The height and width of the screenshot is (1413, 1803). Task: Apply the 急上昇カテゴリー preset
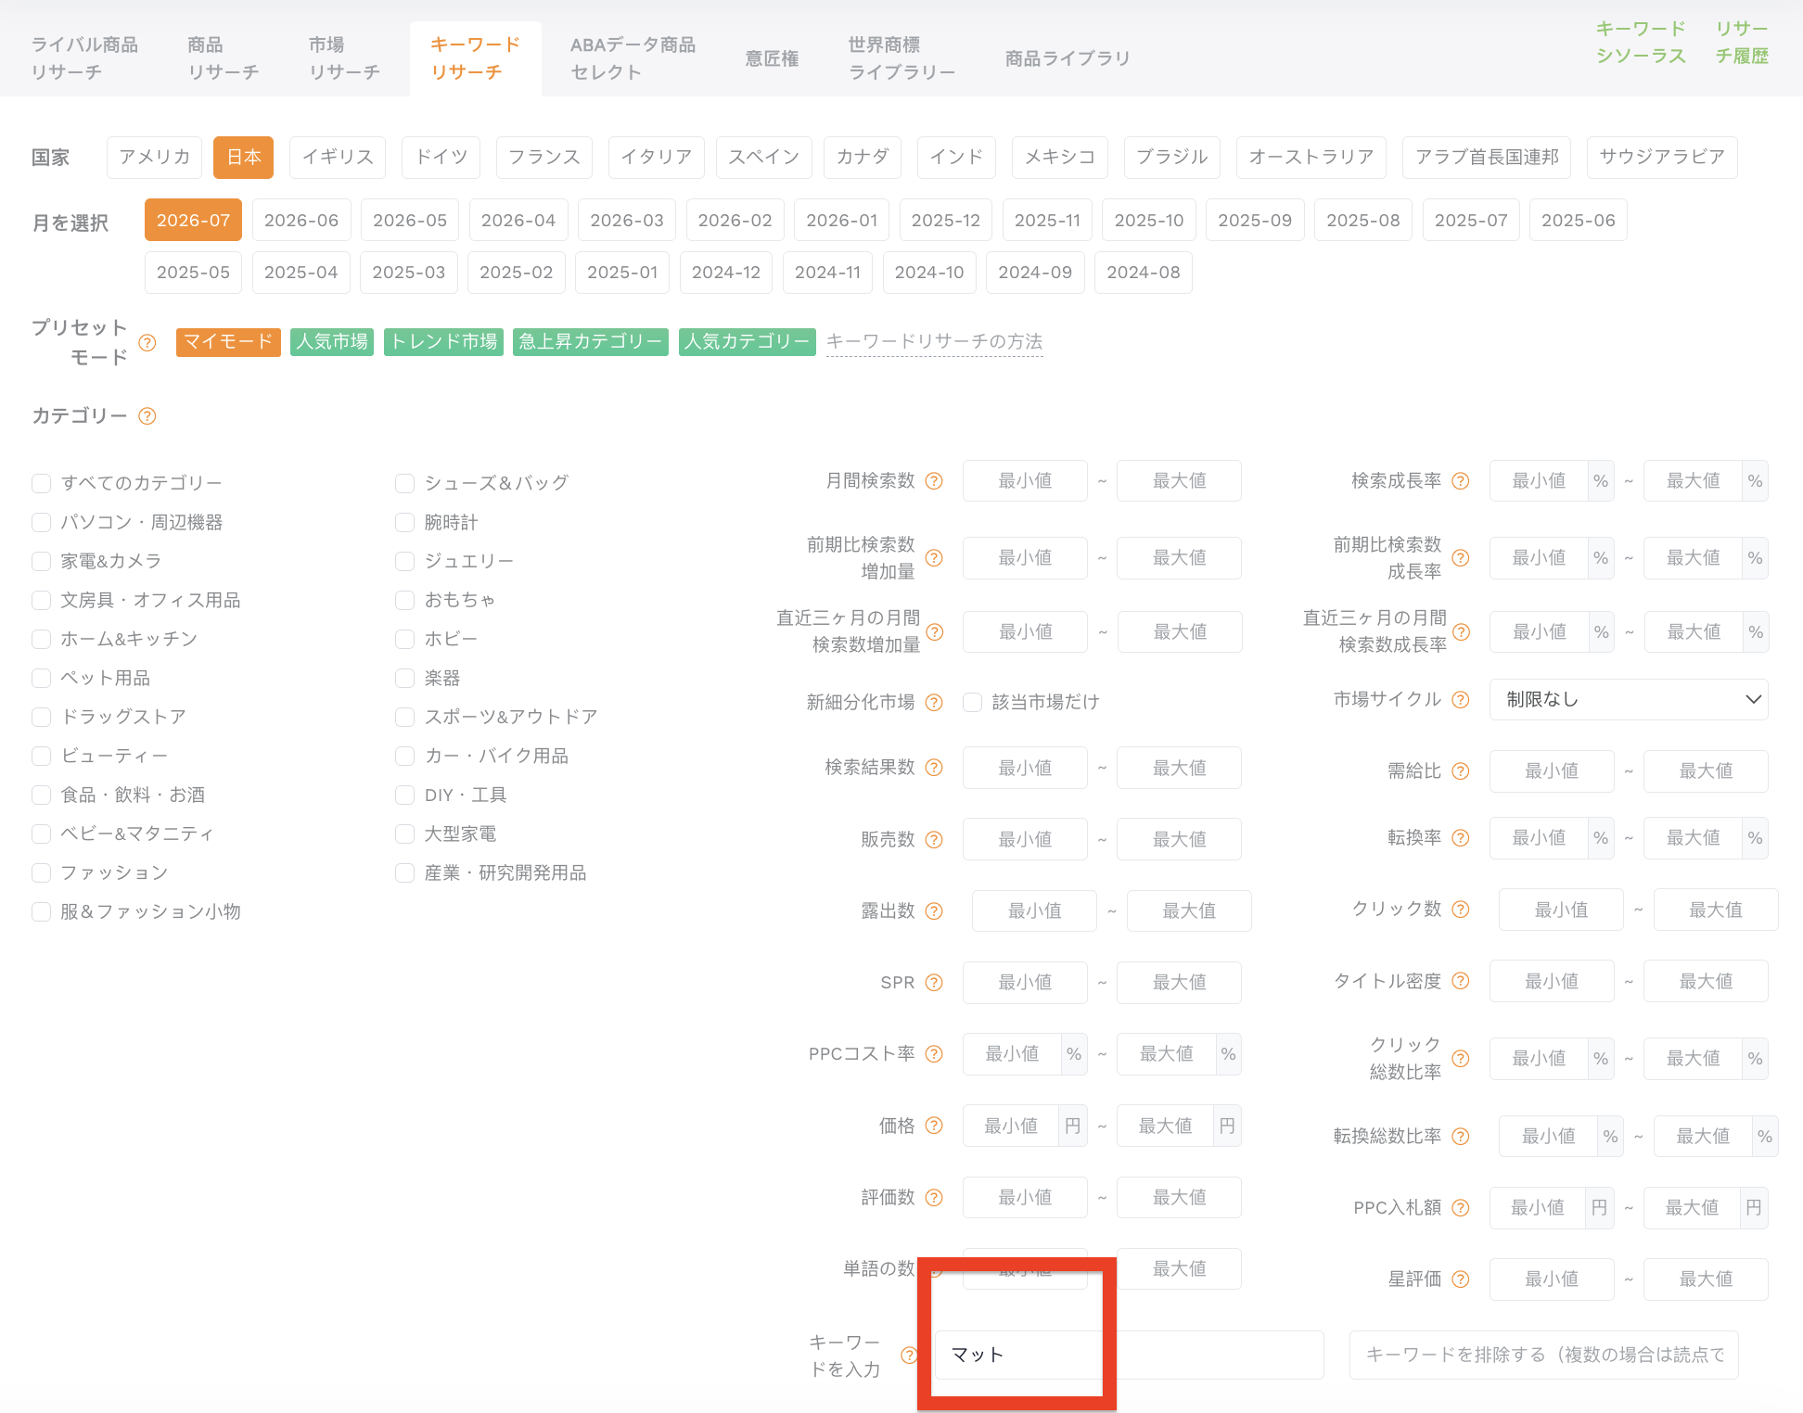pyautogui.click(x=591, y=342)
